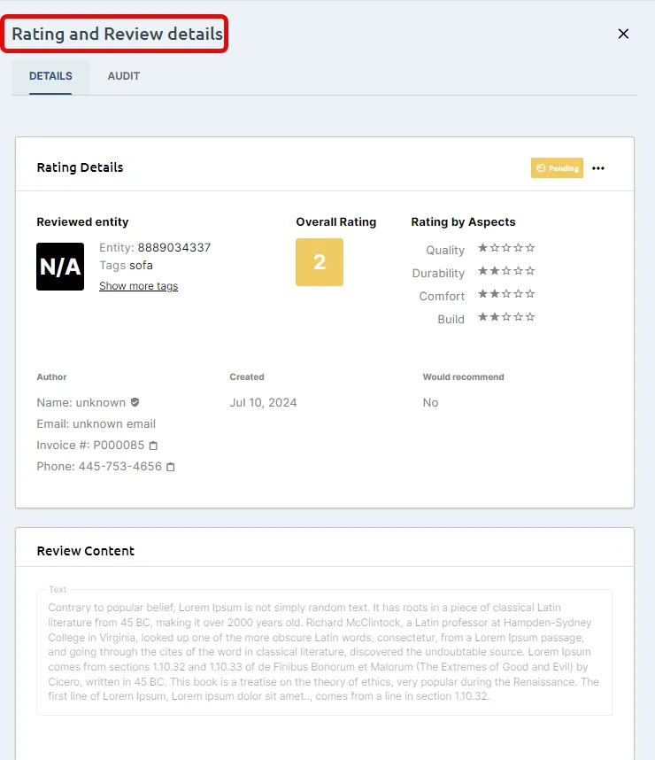
Task: Click the Created column label
Action: pos(247,377)
